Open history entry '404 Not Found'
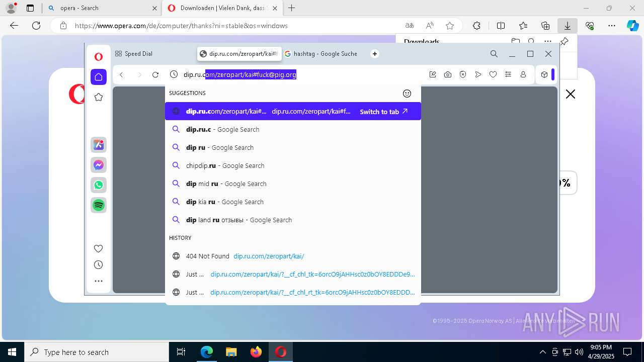The image size is (644, 362). tap(293, 256)
